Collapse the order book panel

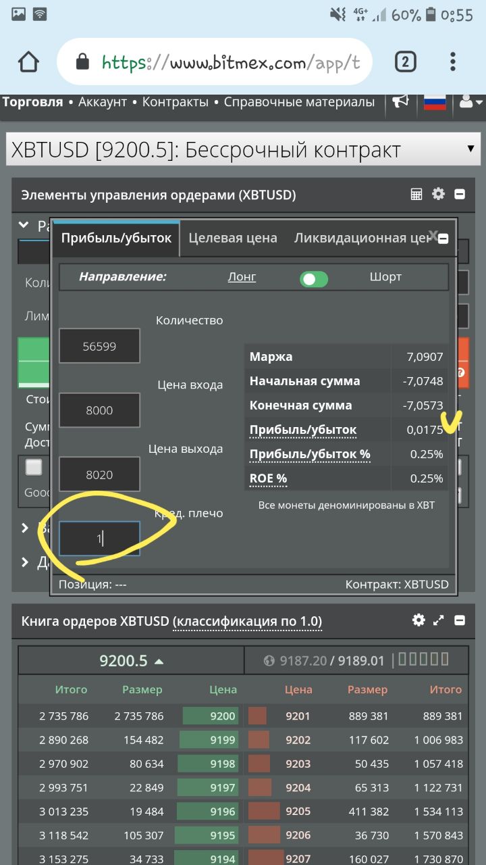click(460, 620)
